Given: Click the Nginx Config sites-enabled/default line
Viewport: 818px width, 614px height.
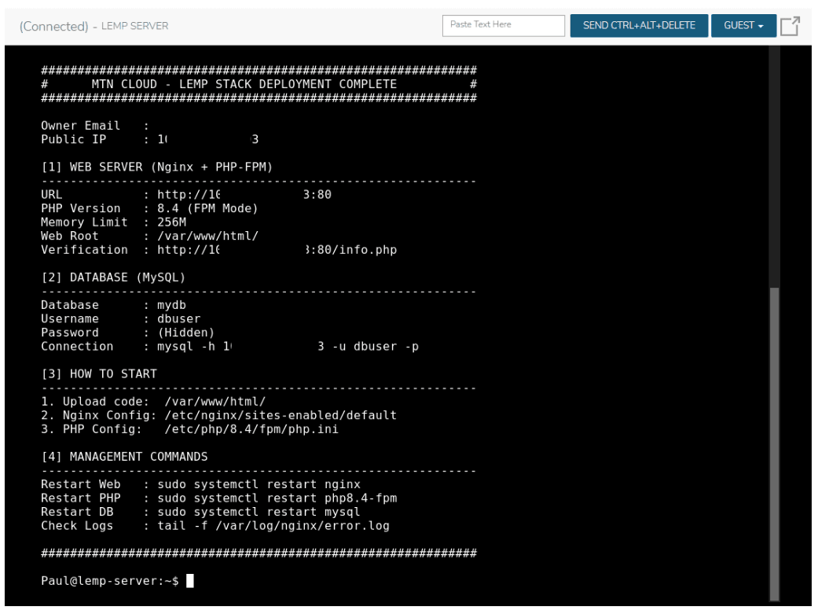Looking at the screenshot, I should click(x=219, y=415).
